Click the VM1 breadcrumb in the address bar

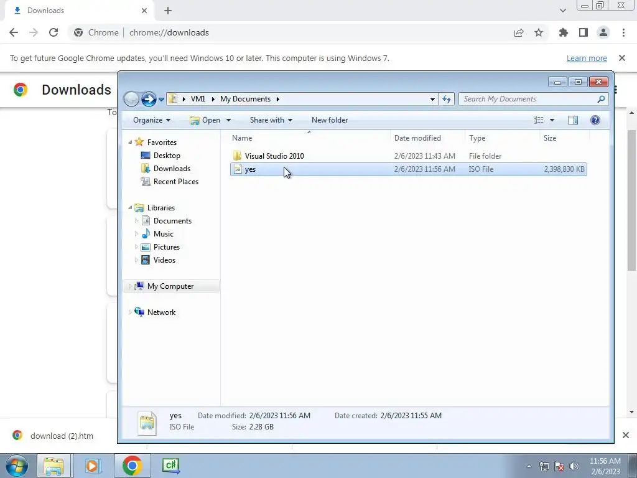(198, 99)
